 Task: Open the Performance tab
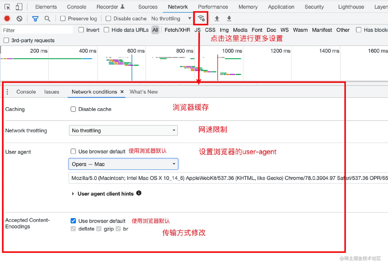pyautogui.click(x=213, y=7)
